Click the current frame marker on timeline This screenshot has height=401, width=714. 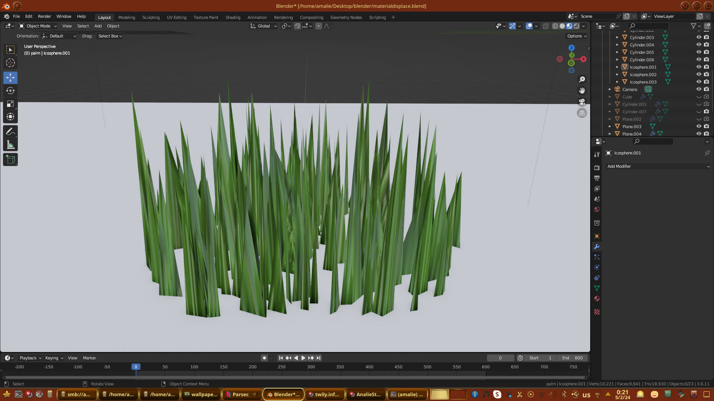pos(136,367)
